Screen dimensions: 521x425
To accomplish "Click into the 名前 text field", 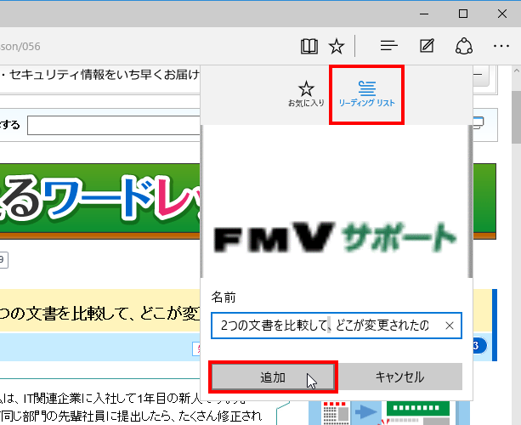I will click(326, 325).
